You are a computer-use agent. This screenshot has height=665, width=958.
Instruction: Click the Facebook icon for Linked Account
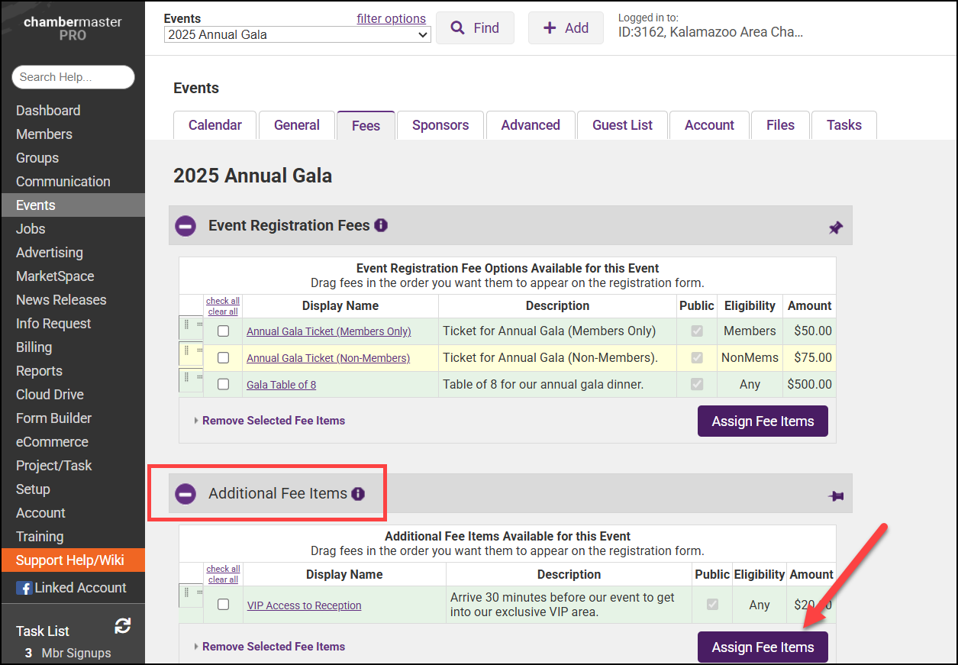[24, 588]
